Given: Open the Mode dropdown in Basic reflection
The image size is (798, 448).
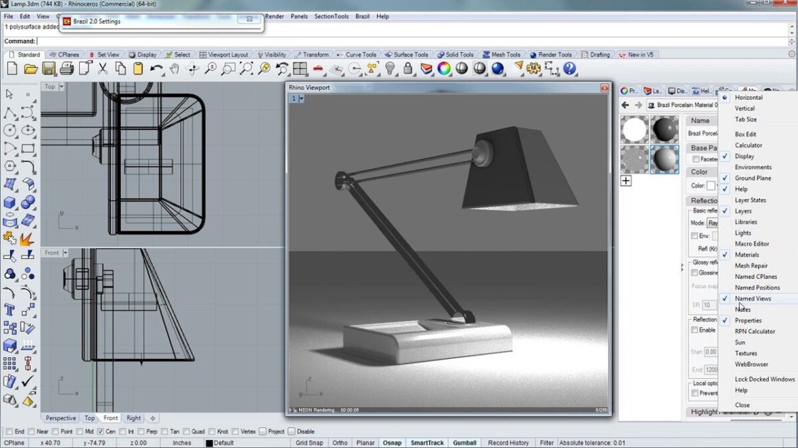Looking at the screenshot, I should (714, 222).
